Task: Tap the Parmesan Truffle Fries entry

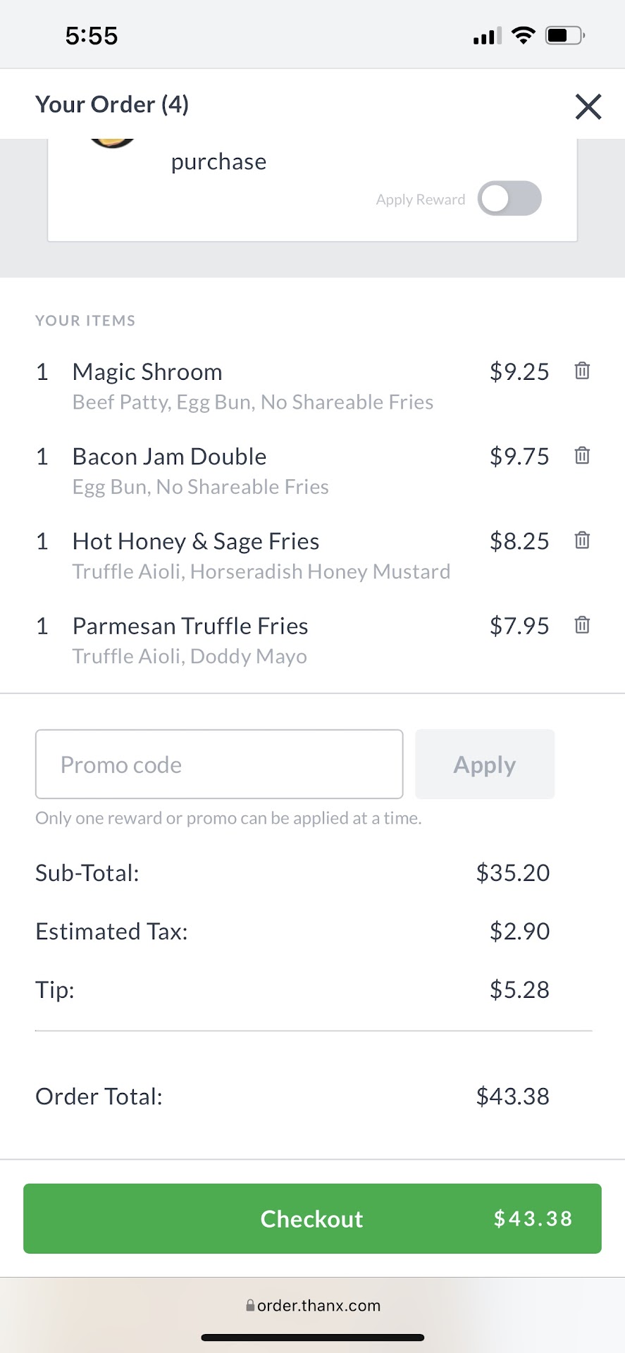Action: click(x=190, y=626)
